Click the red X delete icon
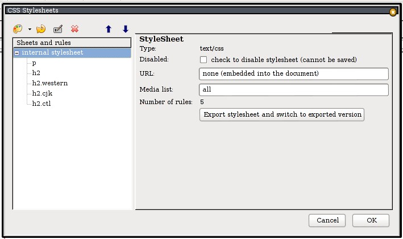Viewport: 403px width, 239px height. click(x=74, y=29)
